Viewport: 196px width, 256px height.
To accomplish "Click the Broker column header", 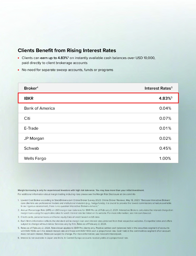I will pos(30,88).
